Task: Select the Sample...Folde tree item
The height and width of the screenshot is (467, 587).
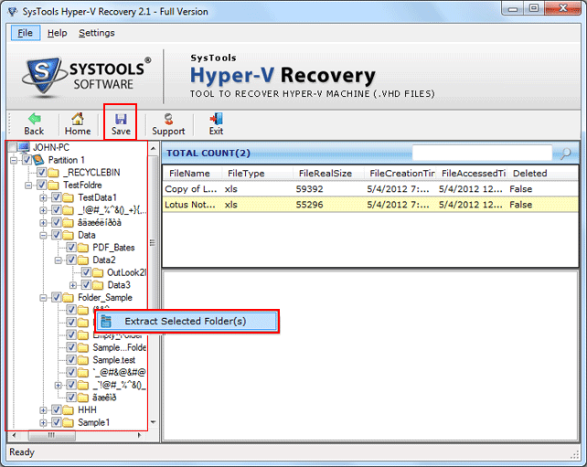Action: point(120,347)
